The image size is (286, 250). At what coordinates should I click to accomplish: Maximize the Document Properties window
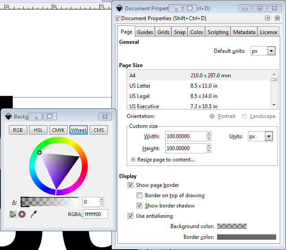click(260, 8)
